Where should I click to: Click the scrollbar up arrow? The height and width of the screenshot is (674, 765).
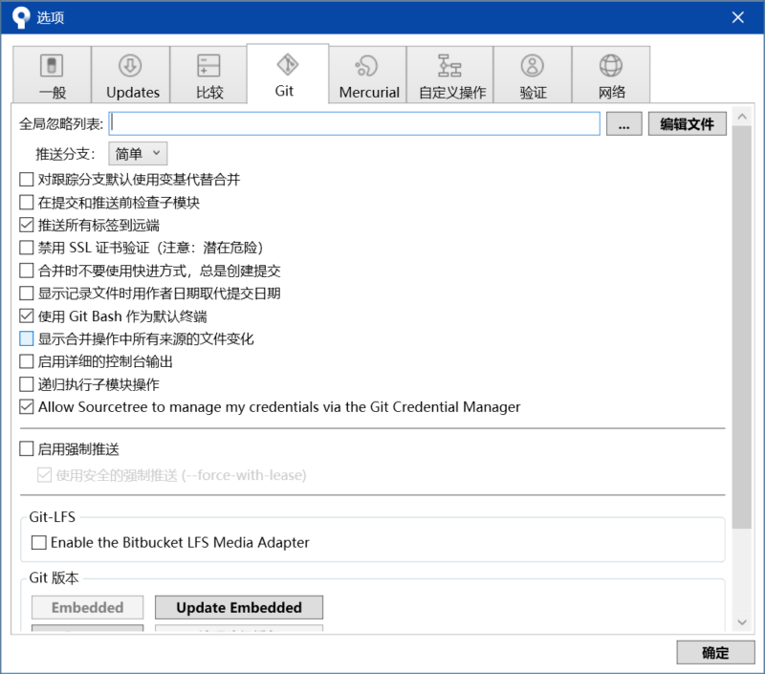click(x=742, y=117)
